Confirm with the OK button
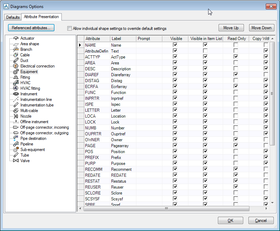This screenshot has height=231, width=280. click(230, 221)
